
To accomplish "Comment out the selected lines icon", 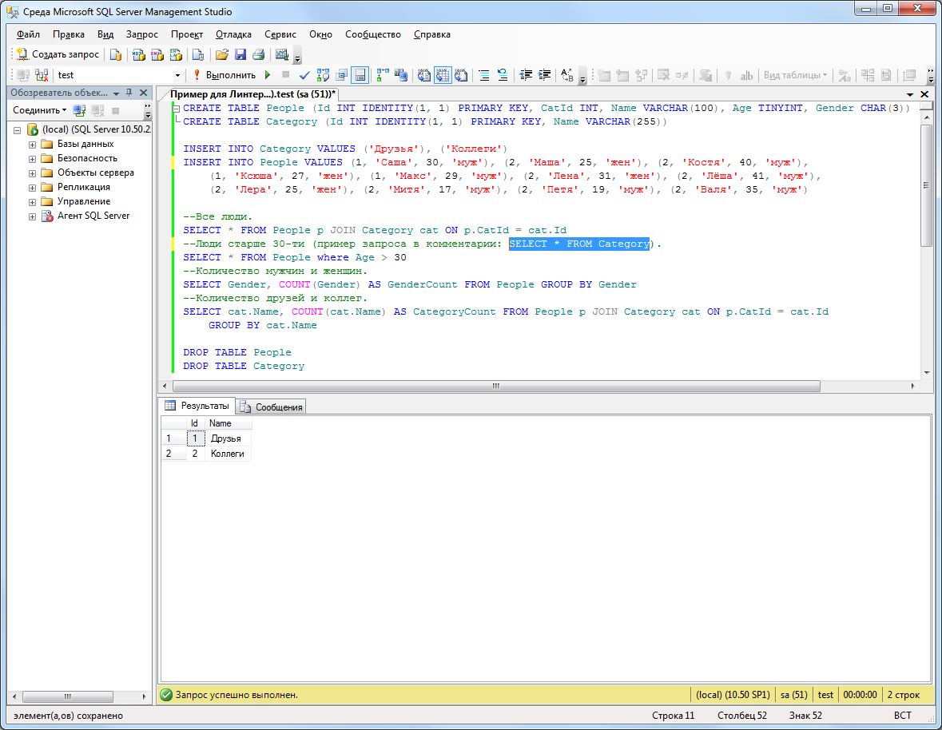I will (x=484, y=75).
